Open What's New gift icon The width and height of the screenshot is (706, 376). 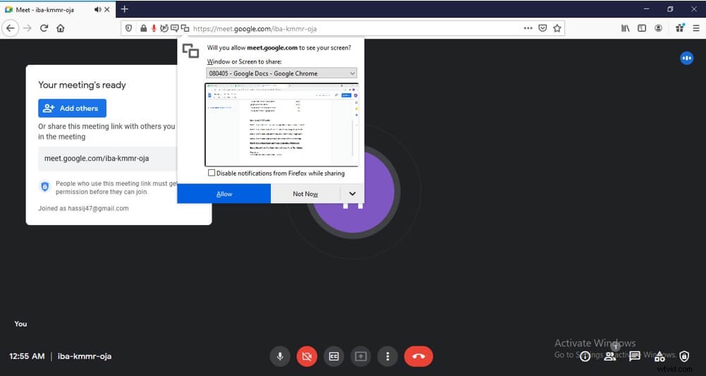click(680, 28)
